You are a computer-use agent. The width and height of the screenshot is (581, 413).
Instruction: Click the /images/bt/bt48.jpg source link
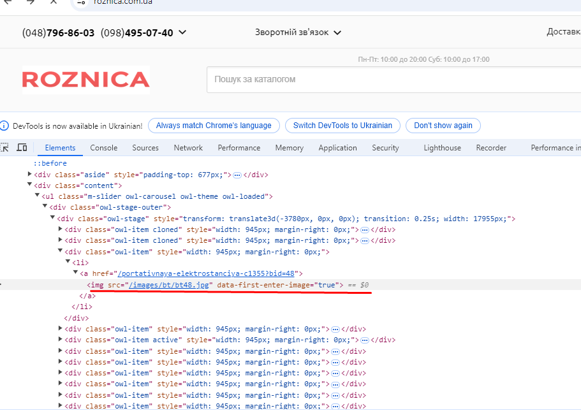click(x=169, y=285)
